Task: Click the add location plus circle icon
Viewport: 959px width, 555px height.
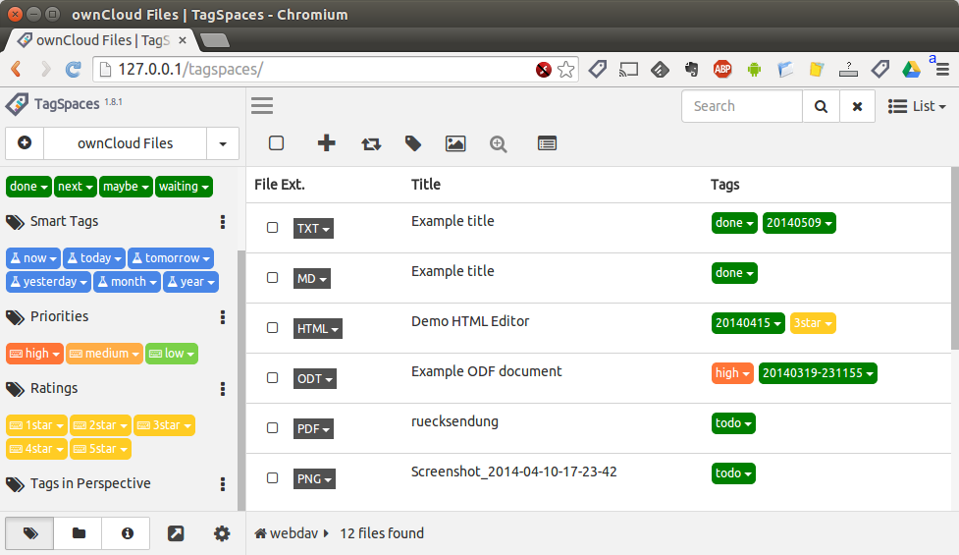Action: click(x=25, y=142)
